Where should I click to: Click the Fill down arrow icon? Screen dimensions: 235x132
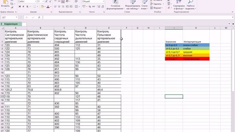coord(169,4)
